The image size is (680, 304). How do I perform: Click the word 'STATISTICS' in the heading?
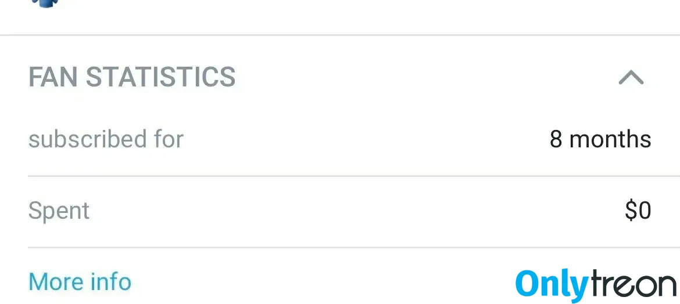click(x=160, y=77)
